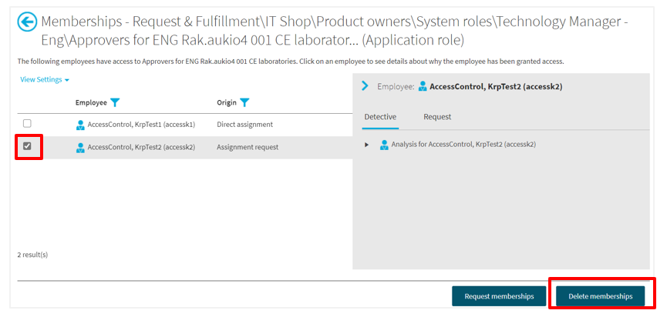Viewport: 667px width, 317px height.
Task: Collapse the employee details panel chevron
Action: (x=366, y=86)
